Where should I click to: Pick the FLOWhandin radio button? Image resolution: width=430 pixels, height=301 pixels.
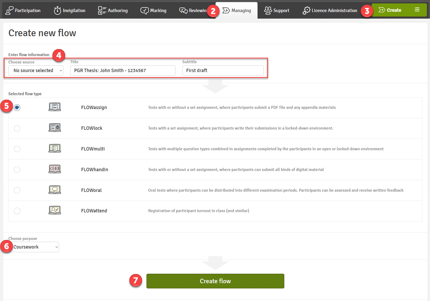click(x=17, y=170)
